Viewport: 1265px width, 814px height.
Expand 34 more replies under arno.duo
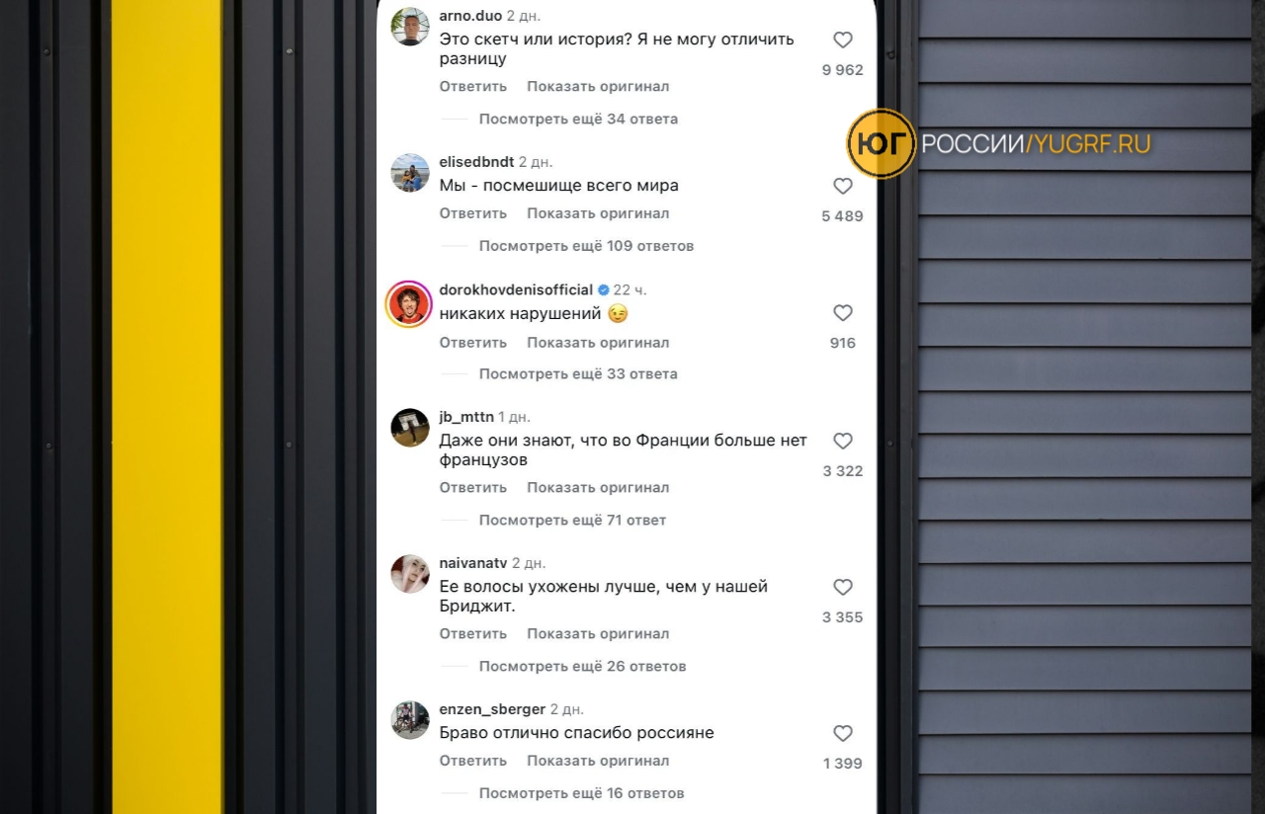[x=578, y=120]
